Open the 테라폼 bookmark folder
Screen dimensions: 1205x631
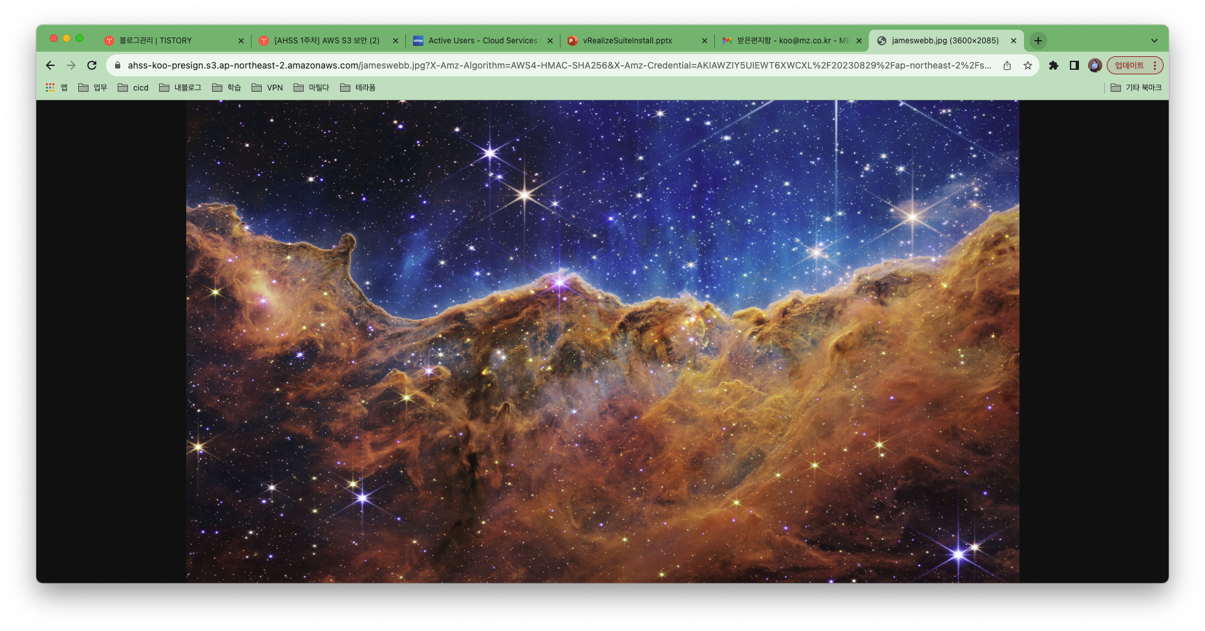pyautogui.click(x=357, y=87)
